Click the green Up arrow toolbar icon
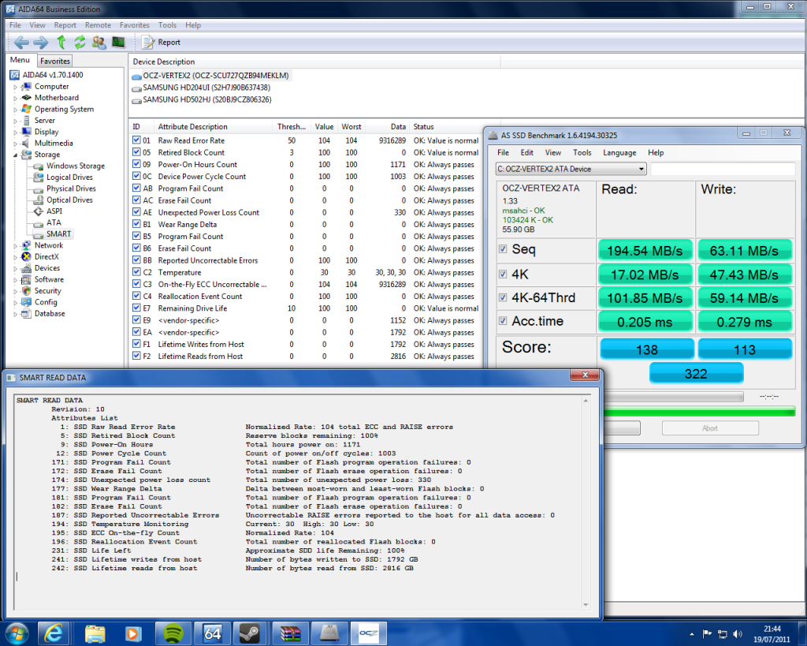The height and width of the screenshot is (646, 807). point(61,43)
